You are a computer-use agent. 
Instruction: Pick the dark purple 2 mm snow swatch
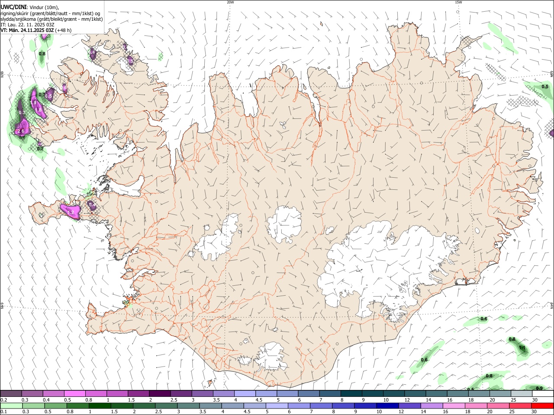point(160,393)
